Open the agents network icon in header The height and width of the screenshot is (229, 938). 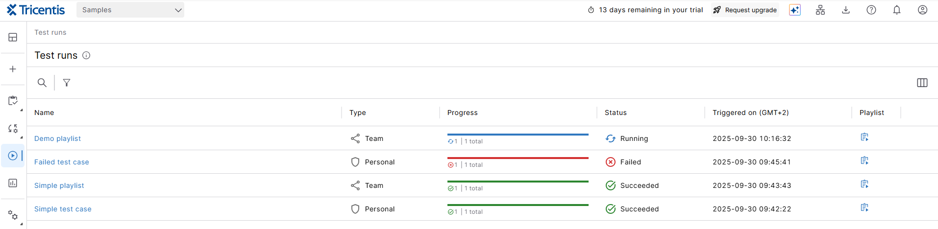click(820, 10)
